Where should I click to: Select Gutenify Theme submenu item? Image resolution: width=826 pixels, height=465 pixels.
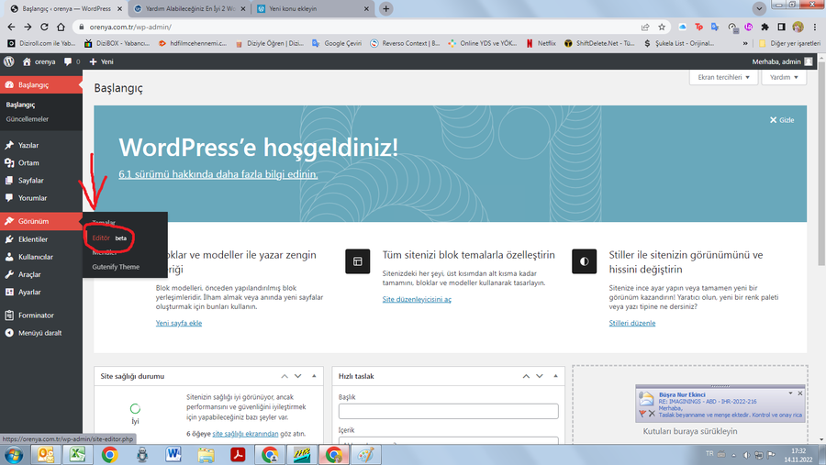point(116,267)
